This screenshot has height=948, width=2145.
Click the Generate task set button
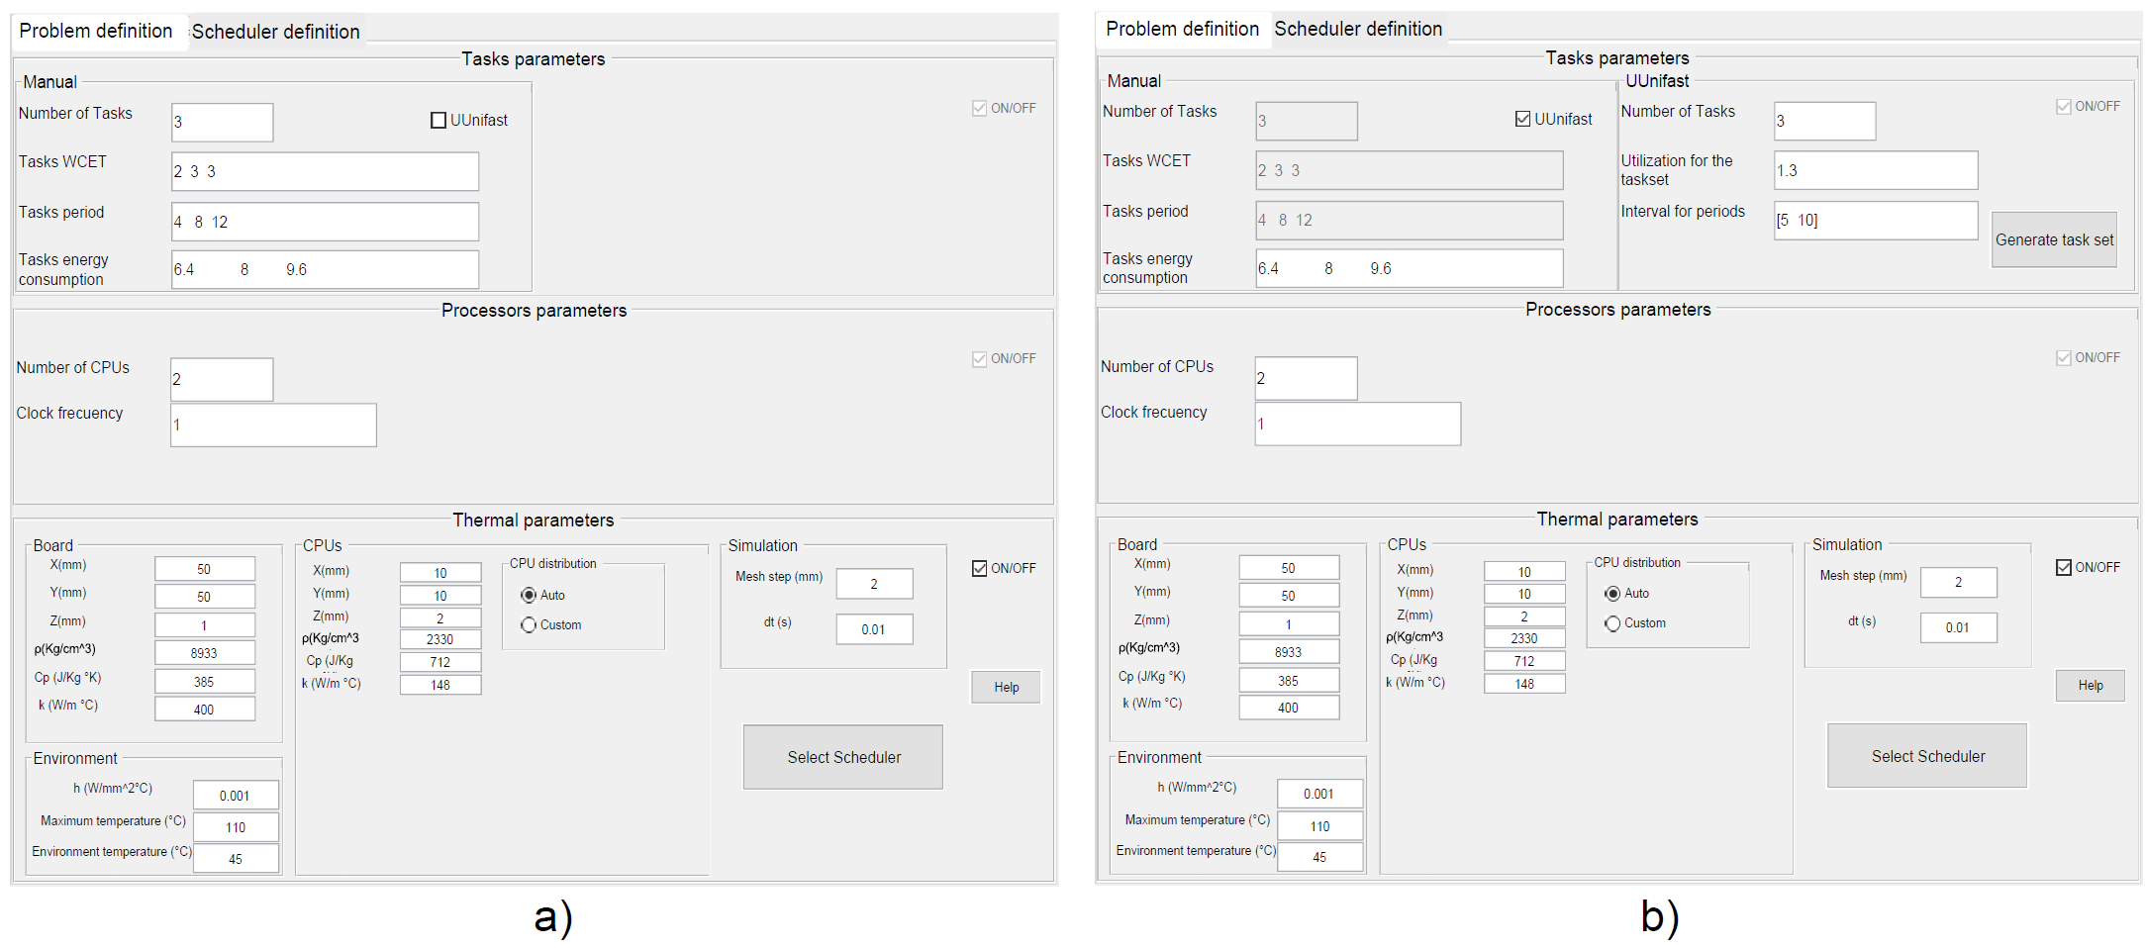point(2053,239)
